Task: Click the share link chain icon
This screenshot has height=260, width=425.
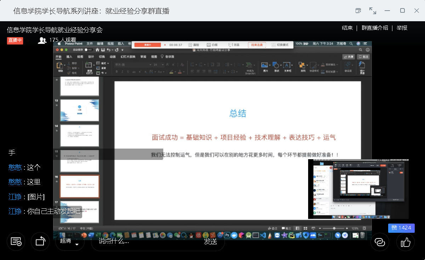Action: click(380, 242)
